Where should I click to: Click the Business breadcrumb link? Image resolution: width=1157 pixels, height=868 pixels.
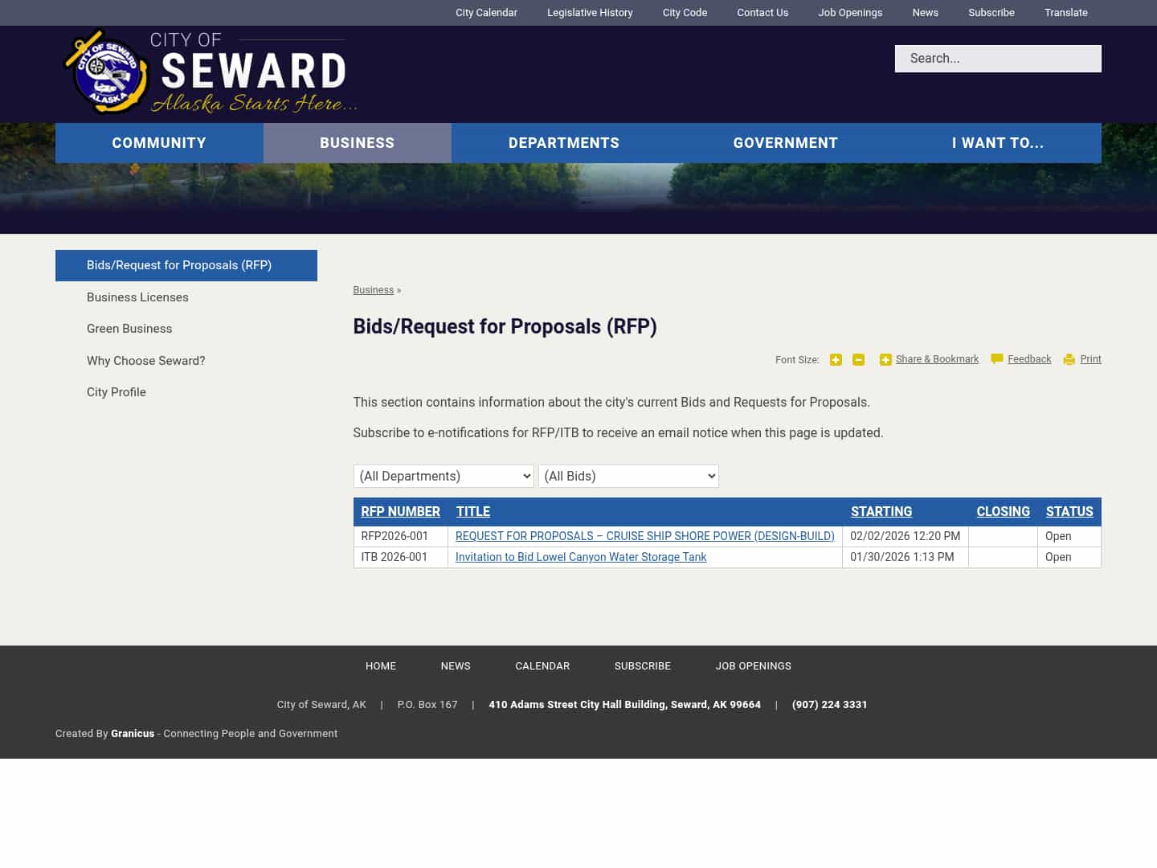pyautogui.click(x=373, y=290)
